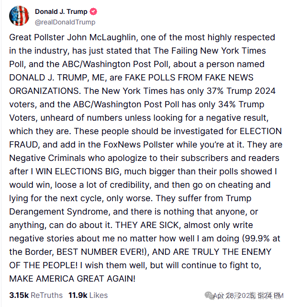View the 3.15k ReTruths list
The height and width of the screenshot is (307, 290).
pos(36,295)
